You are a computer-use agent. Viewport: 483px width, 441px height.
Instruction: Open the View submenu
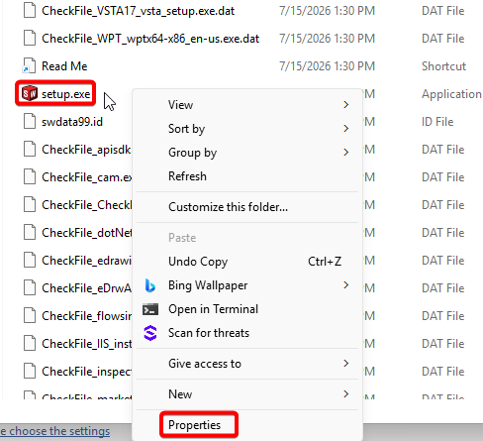pos(247,105)
